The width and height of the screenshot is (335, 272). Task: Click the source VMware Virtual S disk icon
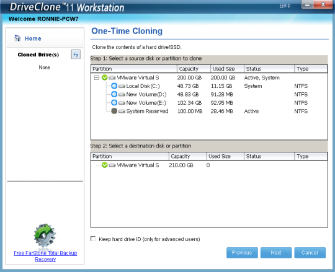point(112,77)
